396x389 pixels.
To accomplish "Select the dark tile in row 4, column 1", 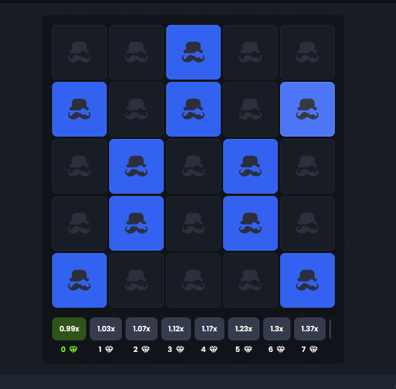I will 79,223.
